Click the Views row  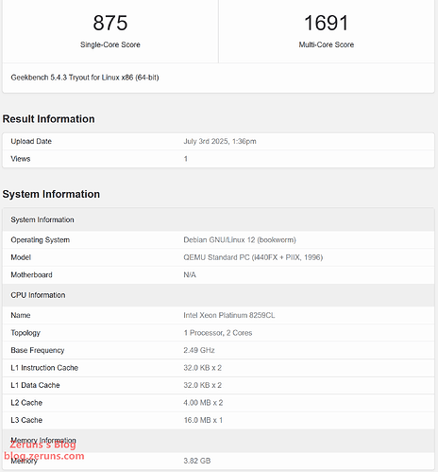(x=218, y=159)
